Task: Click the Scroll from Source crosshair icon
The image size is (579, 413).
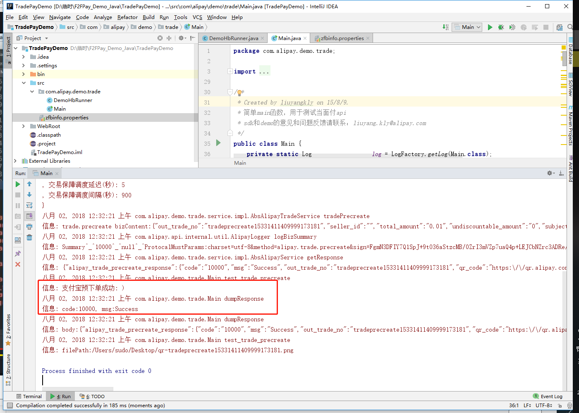Action: tap(160, 38)
